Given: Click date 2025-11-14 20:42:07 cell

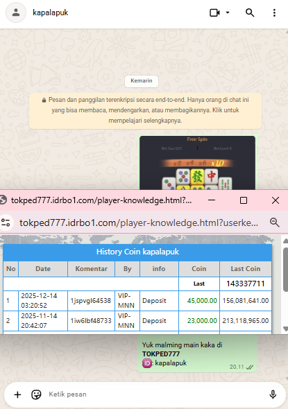Looking at the screenshot, I should pos(43,320).
